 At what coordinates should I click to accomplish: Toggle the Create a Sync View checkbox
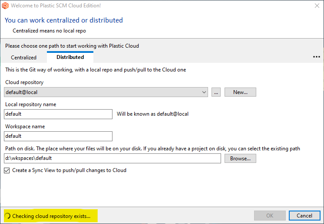coord(7,170)
